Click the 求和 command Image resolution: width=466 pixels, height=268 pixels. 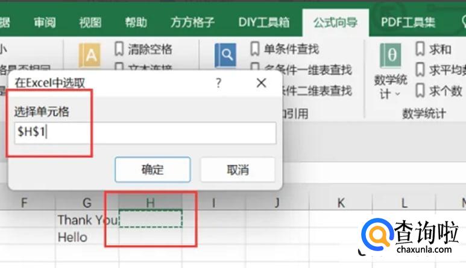(x=433, y=49)
